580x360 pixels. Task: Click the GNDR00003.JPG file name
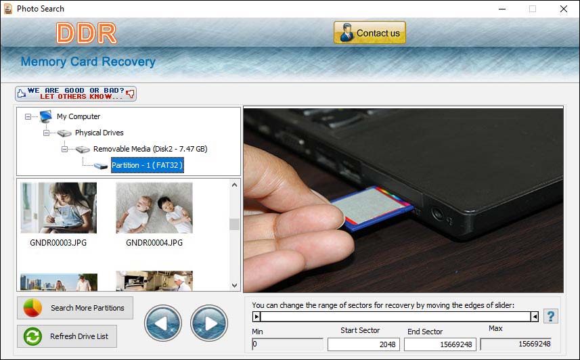[x=58, y=243]
